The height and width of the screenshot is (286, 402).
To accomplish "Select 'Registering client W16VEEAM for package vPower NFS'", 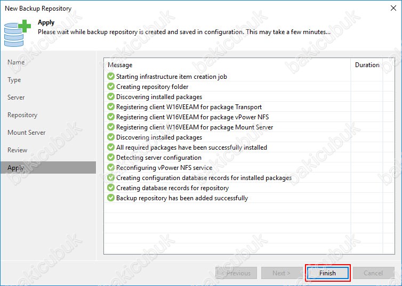I will pyautogui.click(x=192, y=117).
